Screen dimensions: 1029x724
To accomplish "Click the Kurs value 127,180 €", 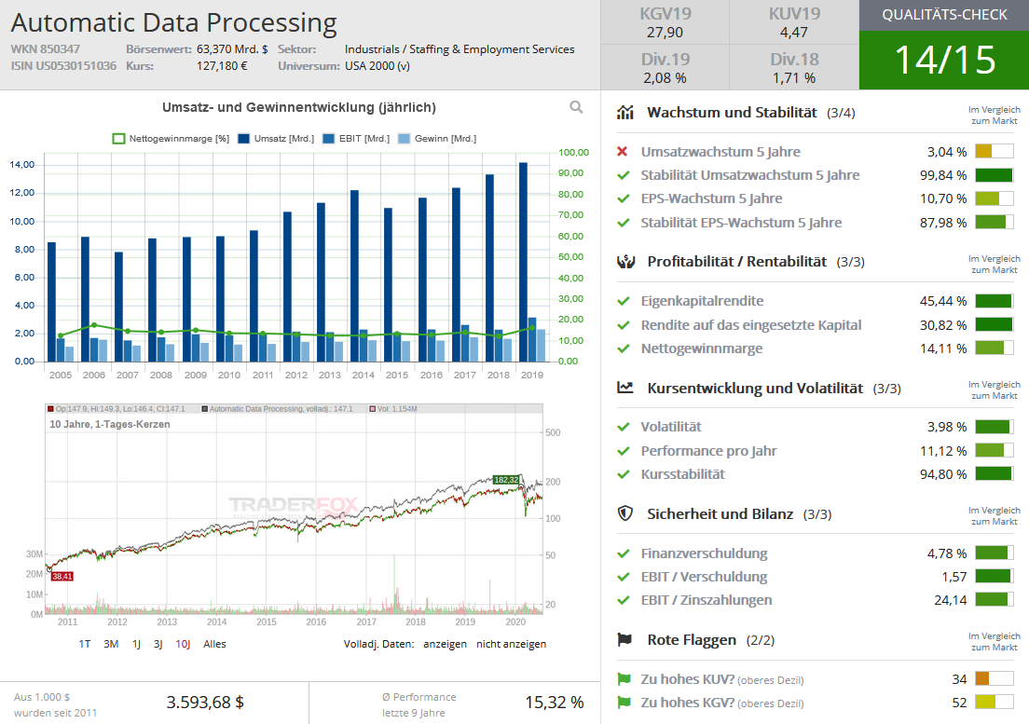I will pyautogui.click(x=222, y=65).
